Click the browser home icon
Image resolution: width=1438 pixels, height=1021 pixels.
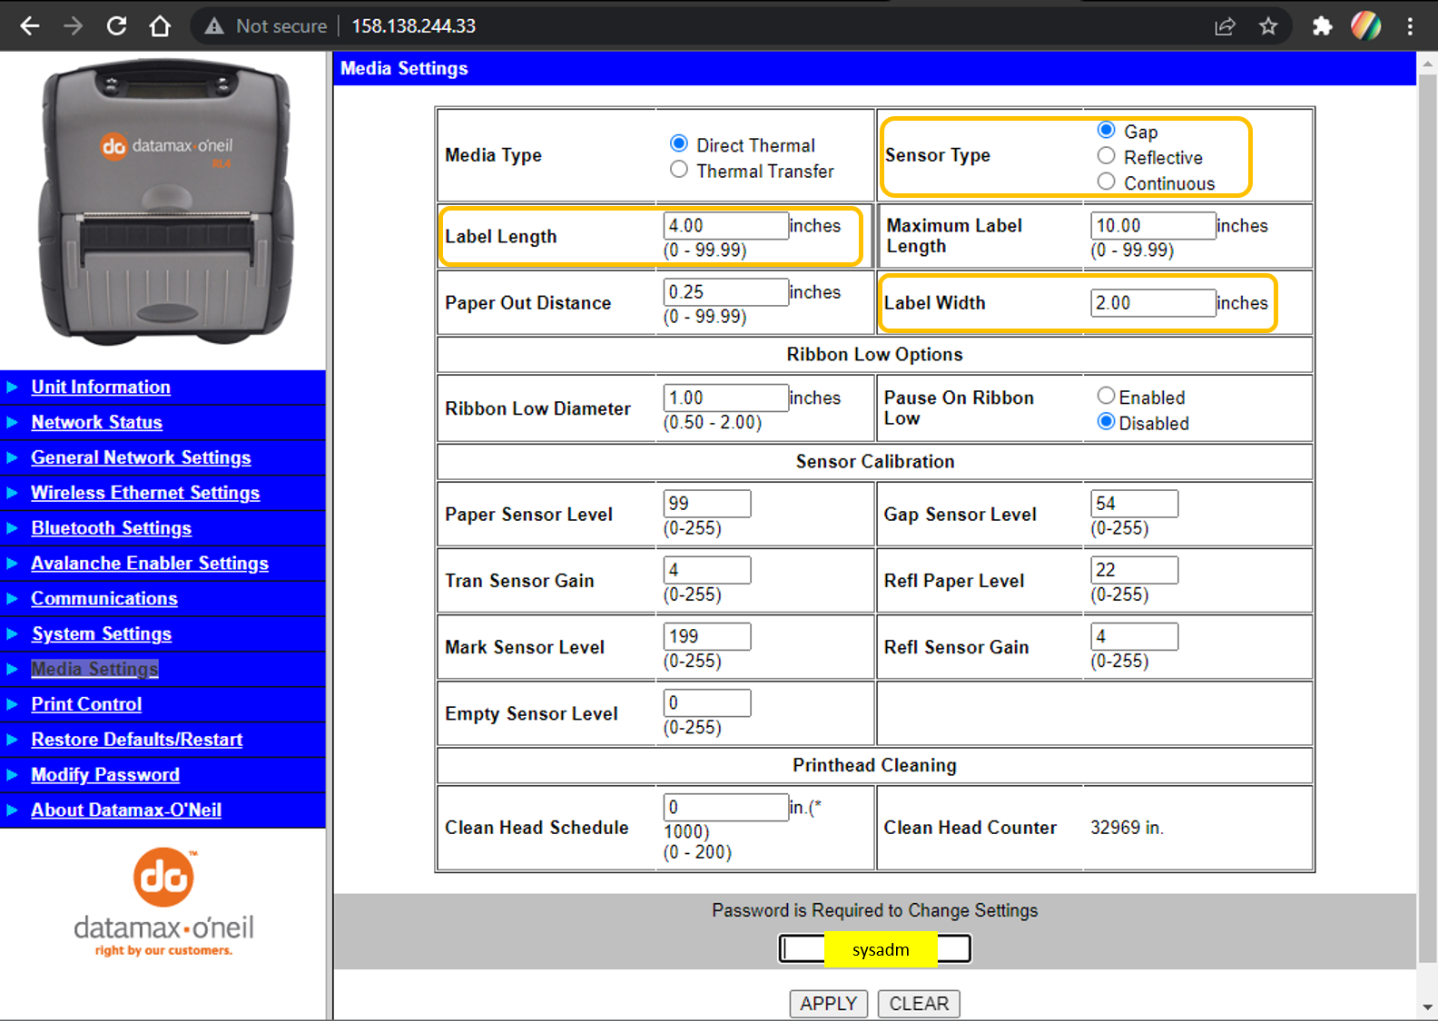click(160, 26)
